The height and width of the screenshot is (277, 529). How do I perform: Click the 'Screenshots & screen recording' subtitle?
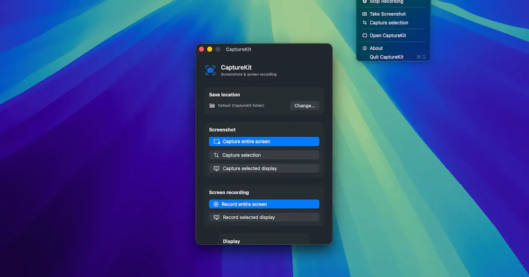pyautogui.click(x=249, y=75)
